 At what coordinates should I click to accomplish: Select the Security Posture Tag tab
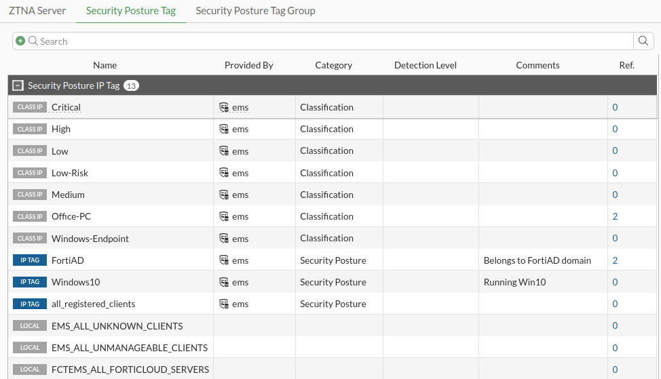point(130,11)
